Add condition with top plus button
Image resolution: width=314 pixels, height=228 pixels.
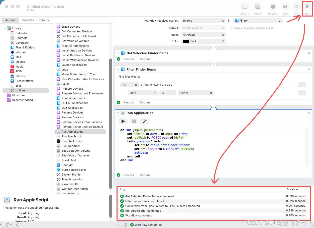click(x=302, y=85)
